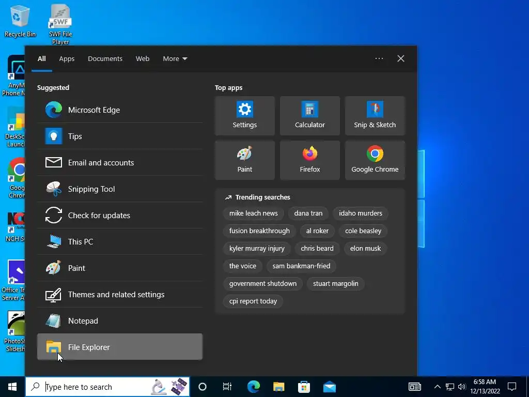
Task: Launch Paint from the Suggested list
Action: point(120,268)
